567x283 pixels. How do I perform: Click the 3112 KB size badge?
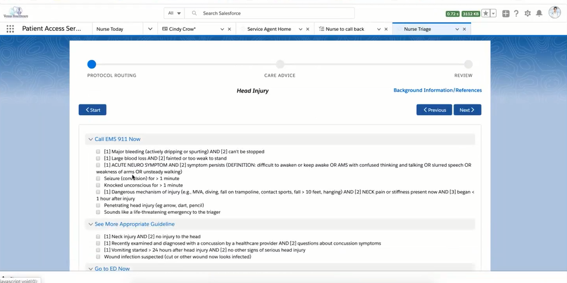click(x=471, y=14)
